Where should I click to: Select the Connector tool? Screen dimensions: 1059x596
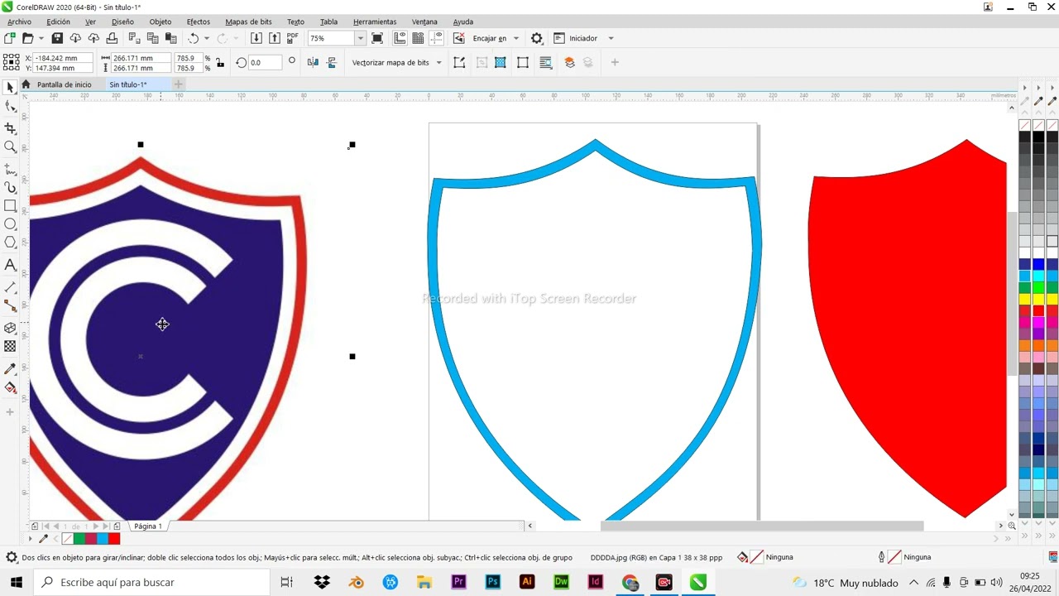coord(10,306)
